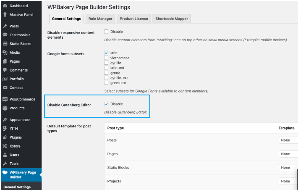Click the Xstore logo icon

tap(5, 146)
